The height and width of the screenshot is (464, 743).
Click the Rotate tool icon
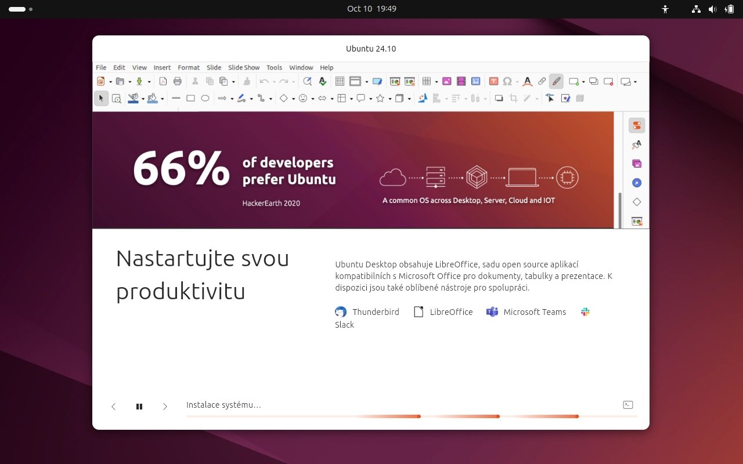coord(423,99)
